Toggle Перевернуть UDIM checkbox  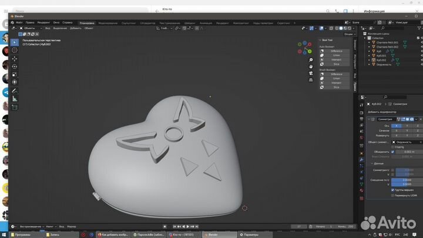tap(392, 195)
